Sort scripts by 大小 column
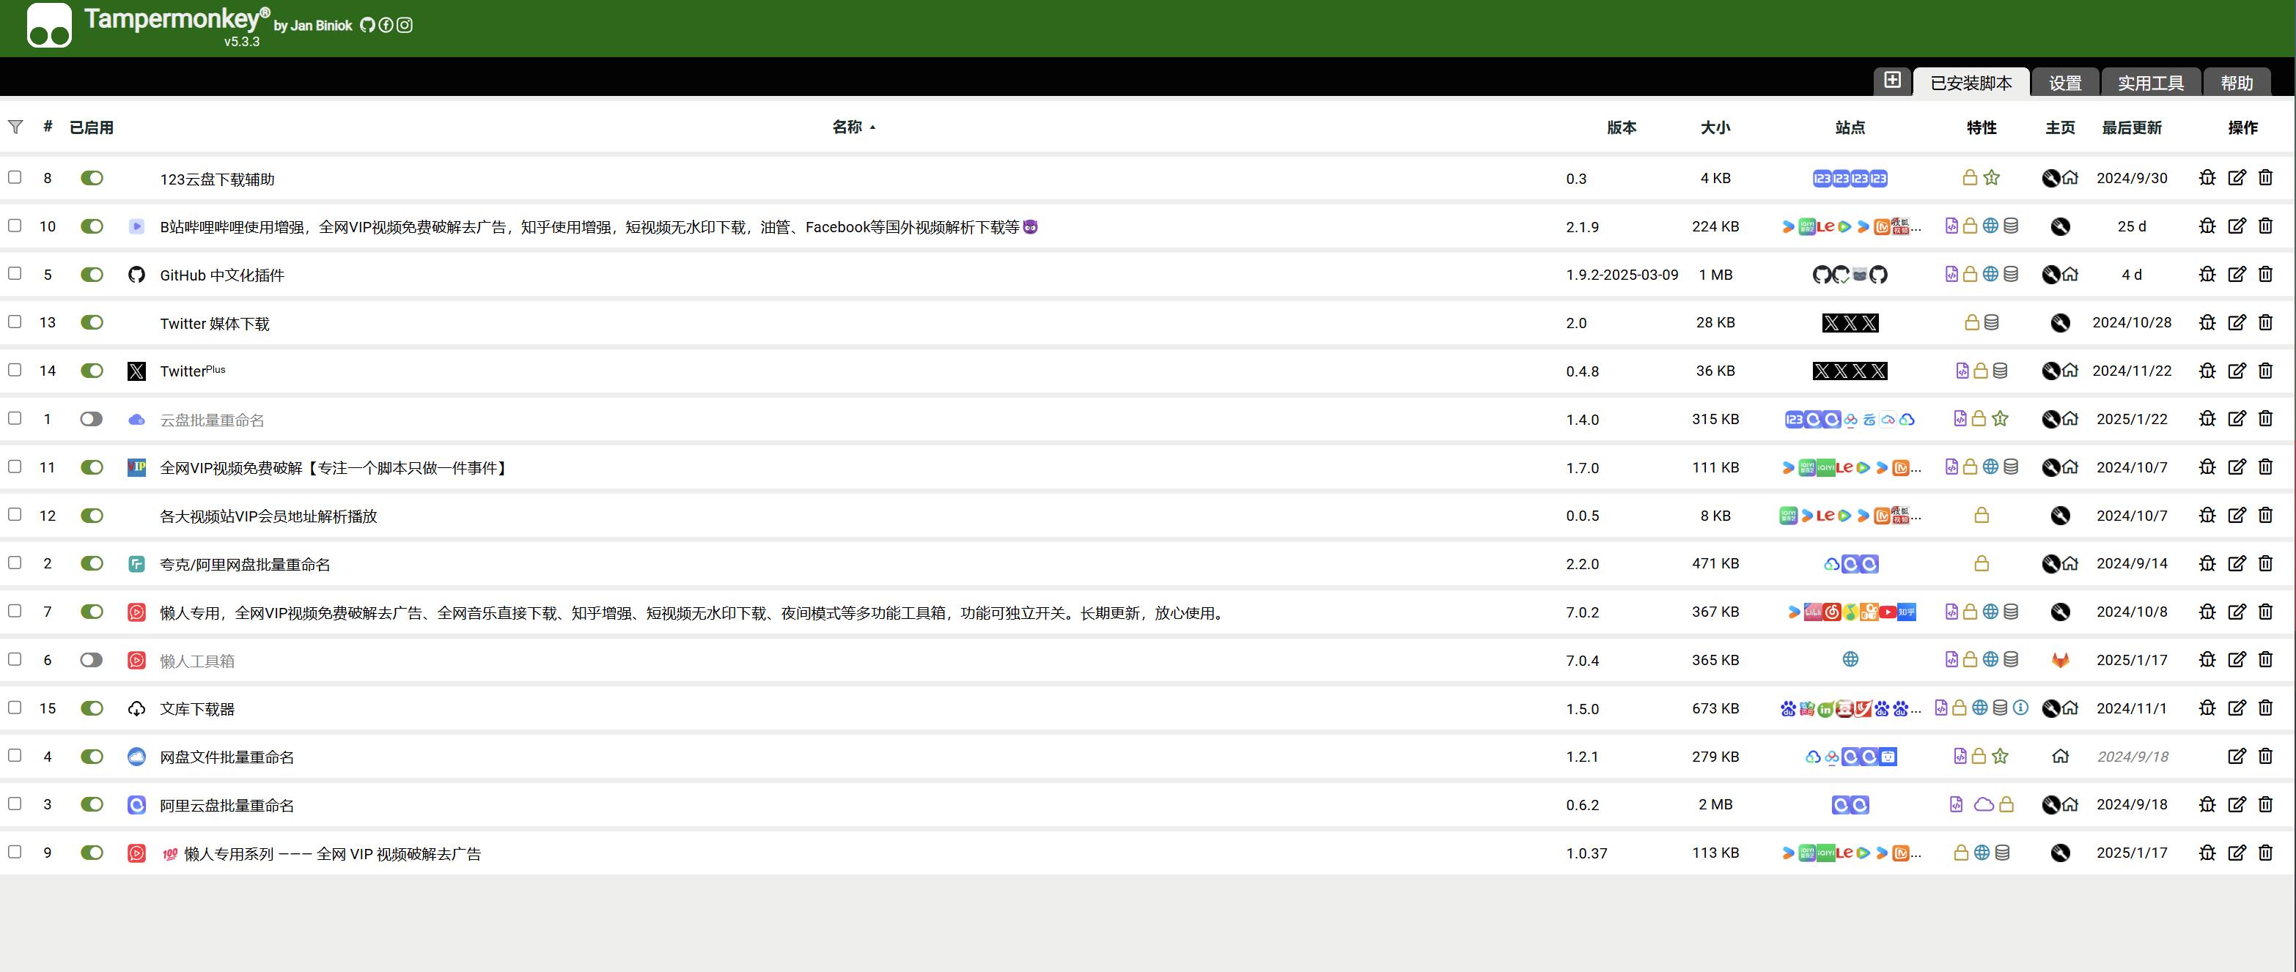Image resolution: width=2296 pixels, height=972 pixels. tap(1715, 127)
